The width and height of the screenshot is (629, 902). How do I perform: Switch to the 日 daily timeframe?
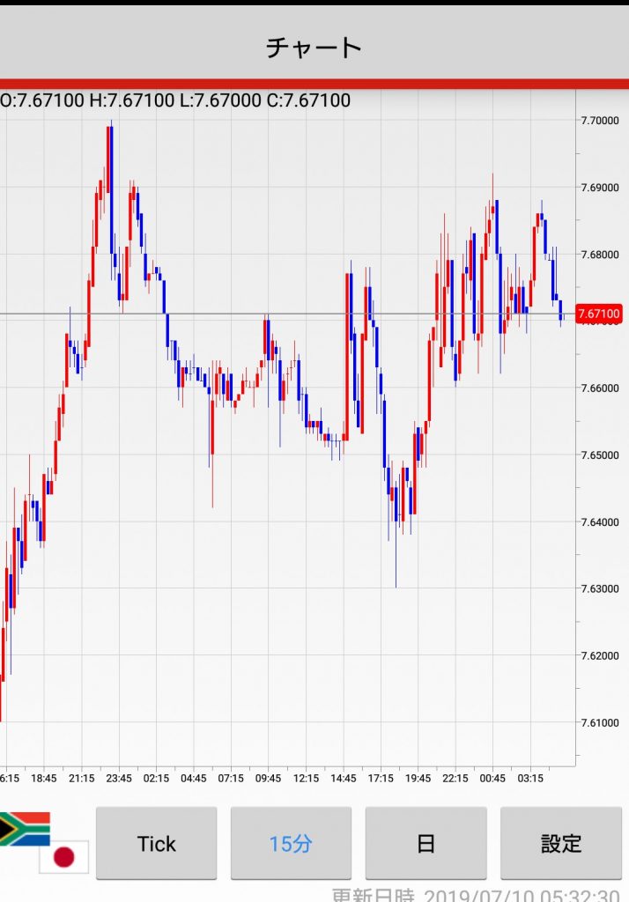click(425, 843)
